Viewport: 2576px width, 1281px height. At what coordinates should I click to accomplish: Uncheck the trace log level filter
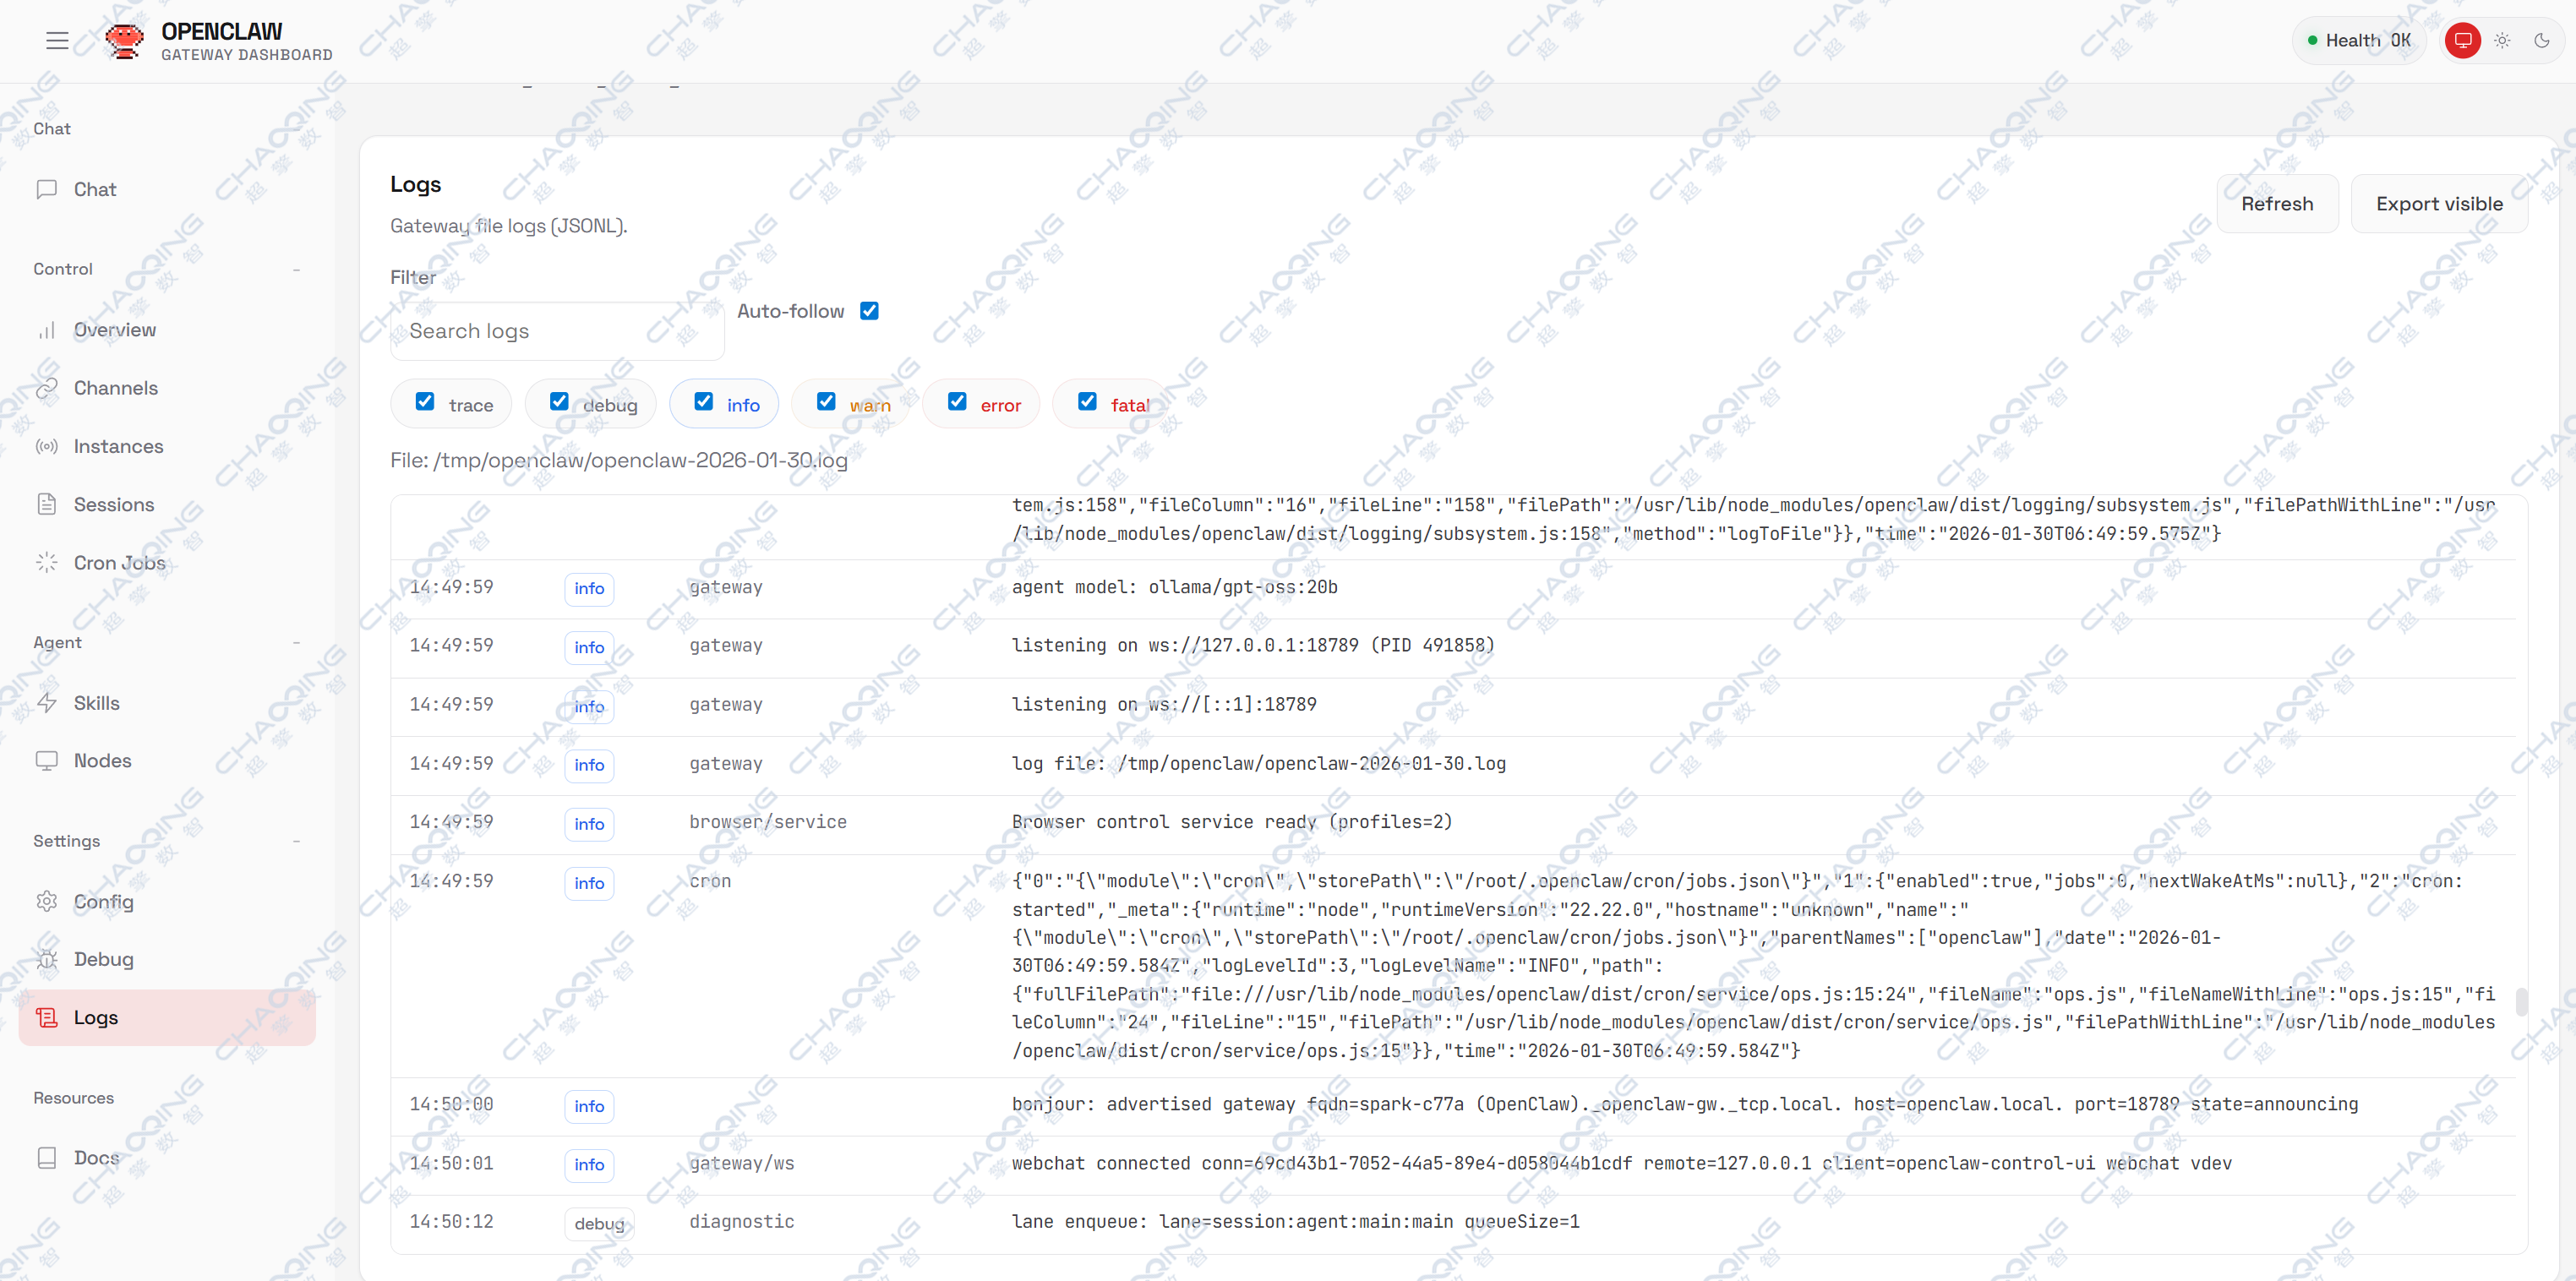[x=425, y=402]
